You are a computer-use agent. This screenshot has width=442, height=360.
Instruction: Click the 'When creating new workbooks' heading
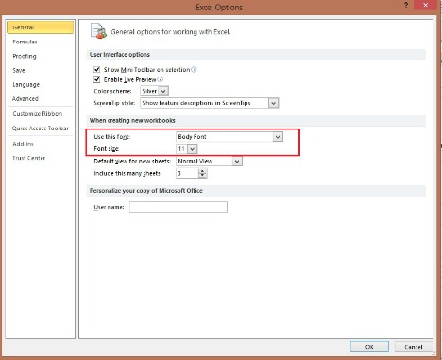click(x=132, y=120)
